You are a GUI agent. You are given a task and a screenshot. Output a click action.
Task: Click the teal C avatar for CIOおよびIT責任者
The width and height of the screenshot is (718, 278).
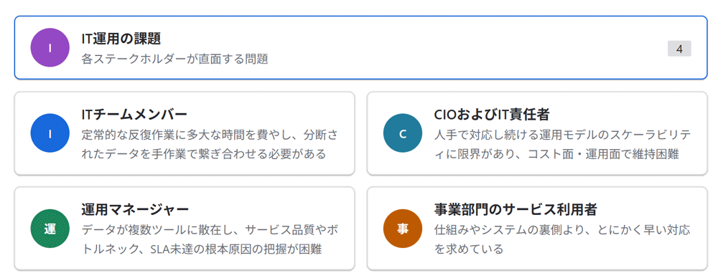403,133
